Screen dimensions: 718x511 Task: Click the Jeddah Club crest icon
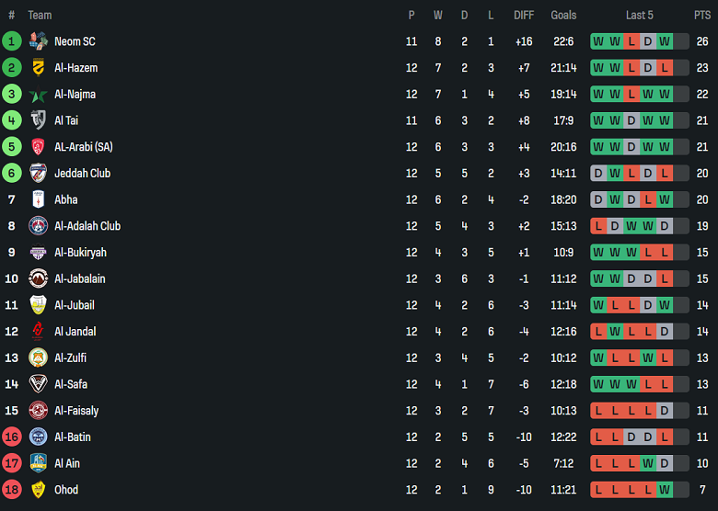click(x=38, y=173)
